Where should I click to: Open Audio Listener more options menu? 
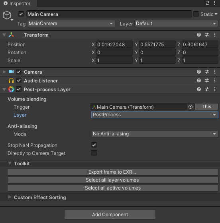coord(215,80)
